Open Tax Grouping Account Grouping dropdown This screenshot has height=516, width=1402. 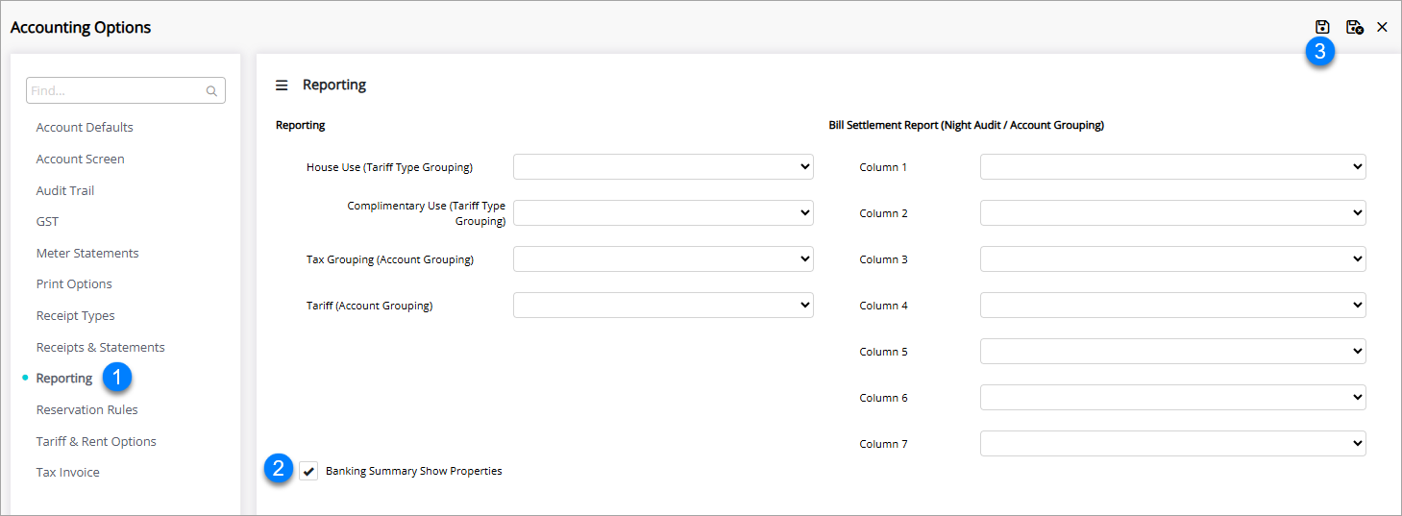[x=663, y=259]
